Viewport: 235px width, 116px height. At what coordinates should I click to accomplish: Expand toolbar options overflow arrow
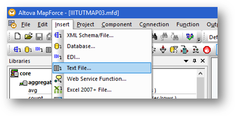[199, 40]
